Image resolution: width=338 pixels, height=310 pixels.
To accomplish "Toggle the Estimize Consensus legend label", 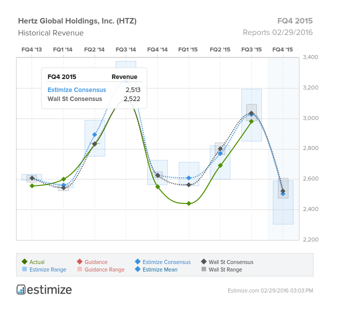I will coord(167,262).
